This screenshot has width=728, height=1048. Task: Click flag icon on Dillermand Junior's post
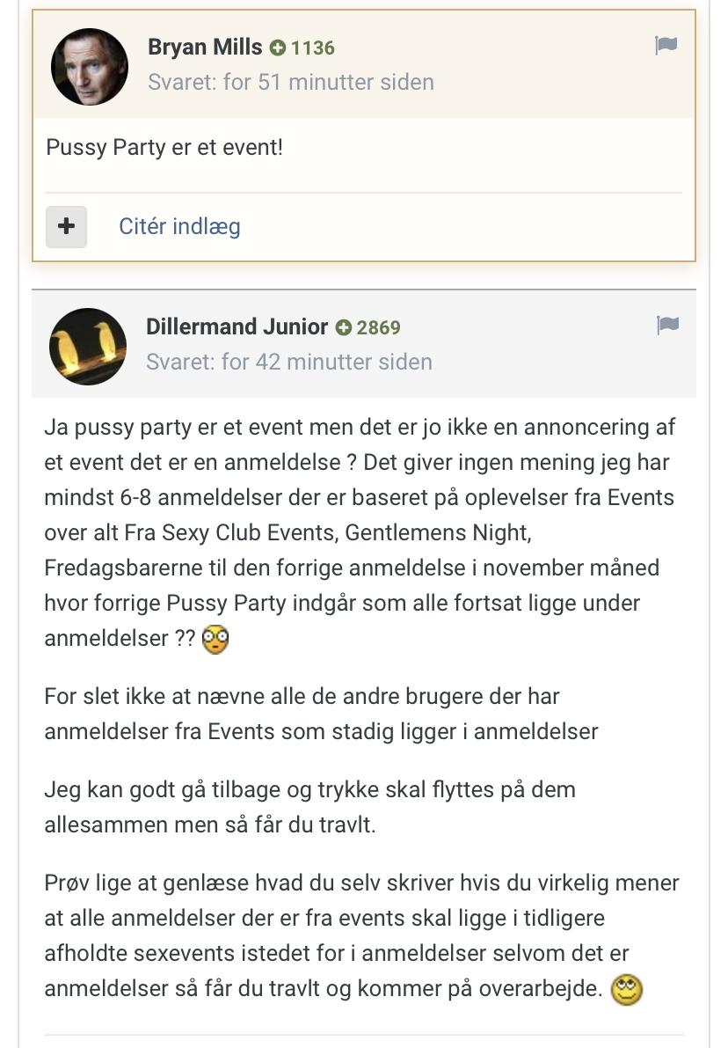click(667, 326)
